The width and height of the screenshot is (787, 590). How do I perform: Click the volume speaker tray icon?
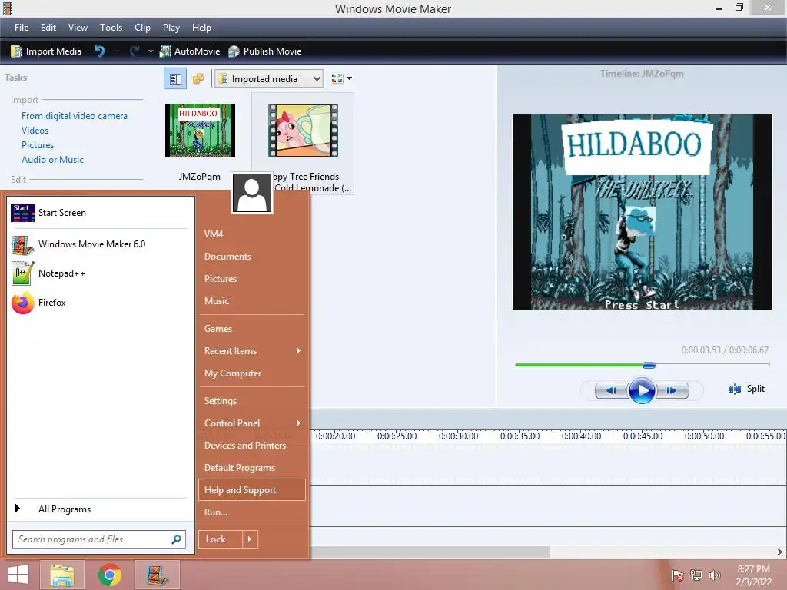pyautogui.click(x=715, y=575)
